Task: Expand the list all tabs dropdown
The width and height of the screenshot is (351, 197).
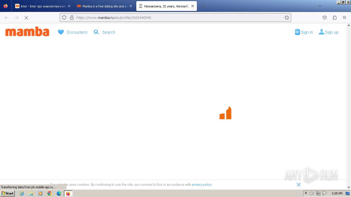Action: [x=320, y=6]
